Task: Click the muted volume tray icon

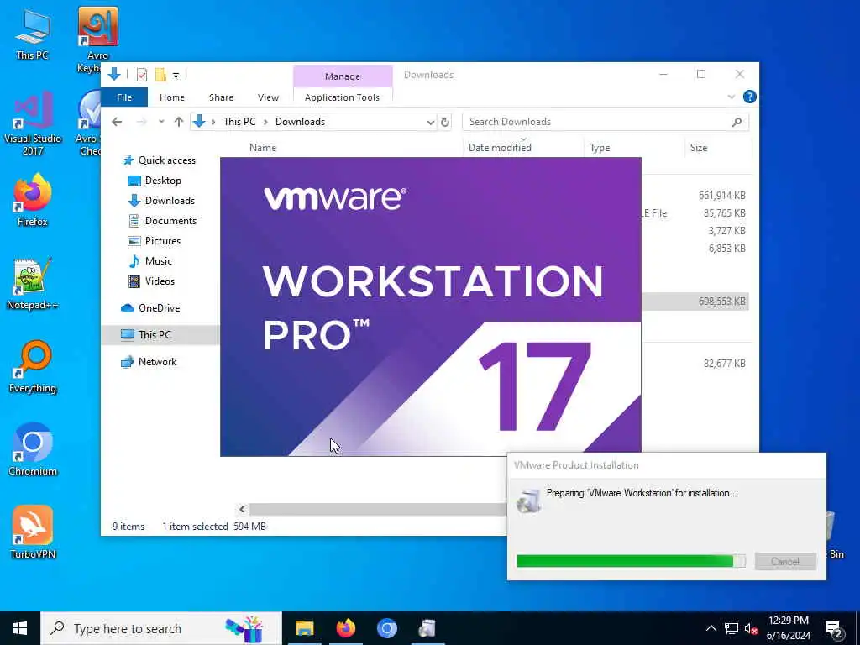Action: [x=752, y=628]
